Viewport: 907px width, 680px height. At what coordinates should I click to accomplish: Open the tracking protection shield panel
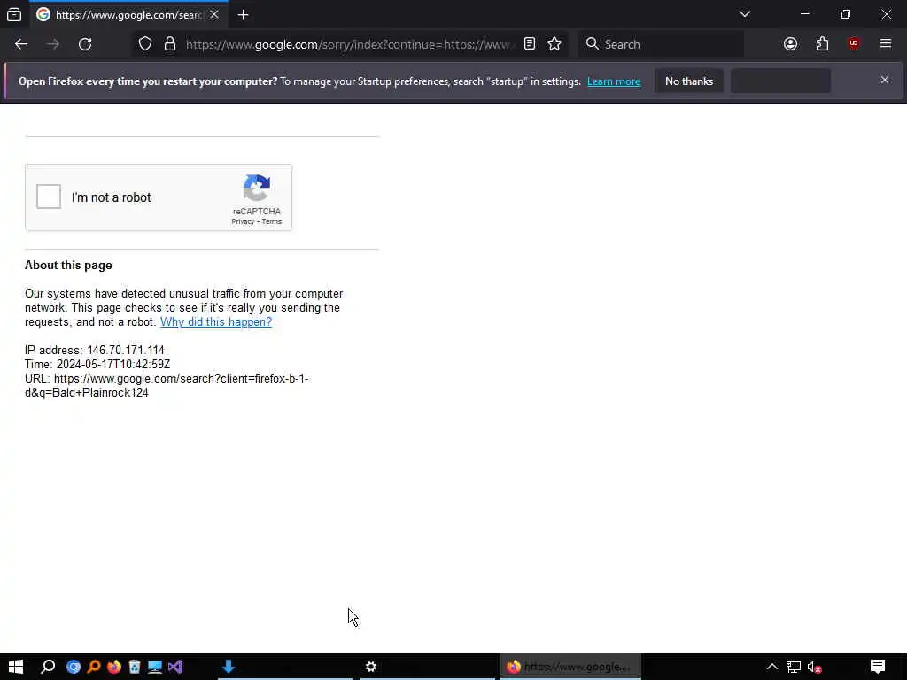point(145,44)
